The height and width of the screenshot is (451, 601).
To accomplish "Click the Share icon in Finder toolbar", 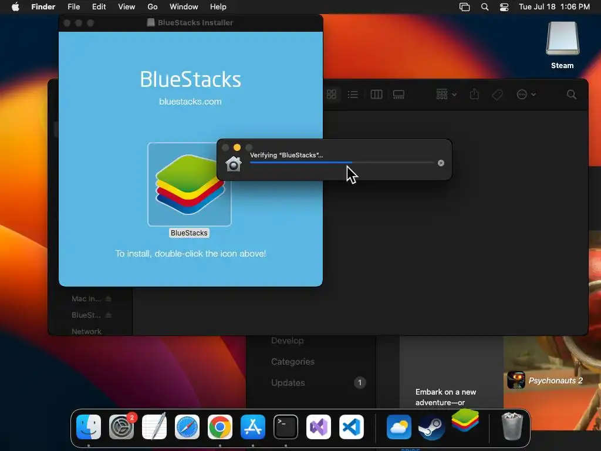I will (x=474, y=94).
